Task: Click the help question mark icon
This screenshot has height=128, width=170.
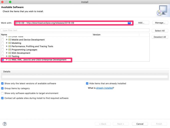Action: pyautogui.click(x=4, y=124)
